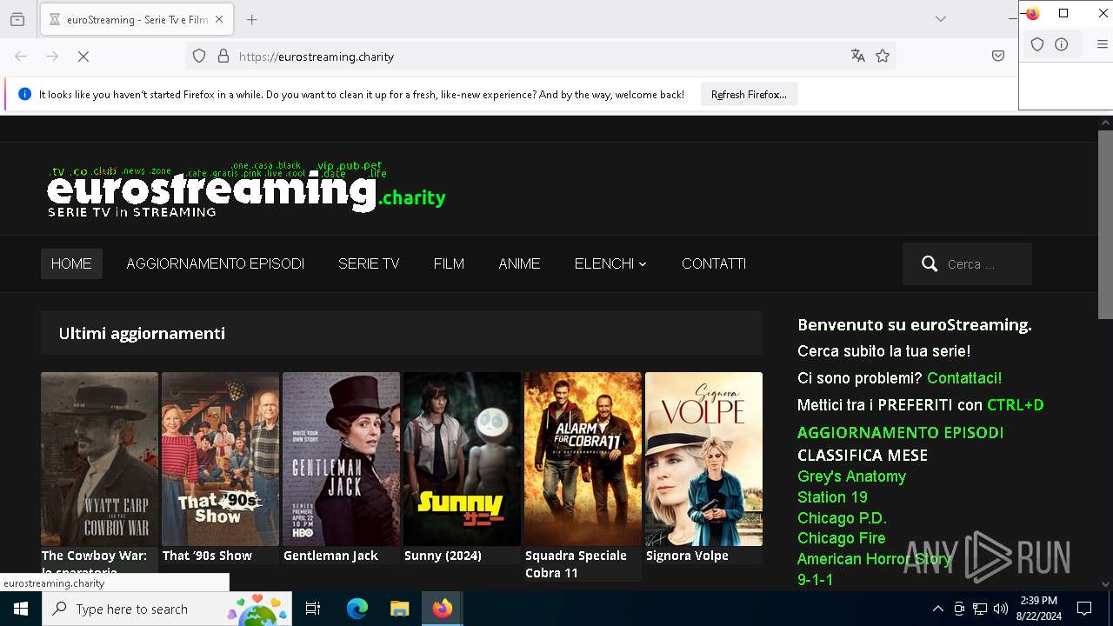
Task: Select the Firefox taskbar icon
Action: (x=443, y=609)
